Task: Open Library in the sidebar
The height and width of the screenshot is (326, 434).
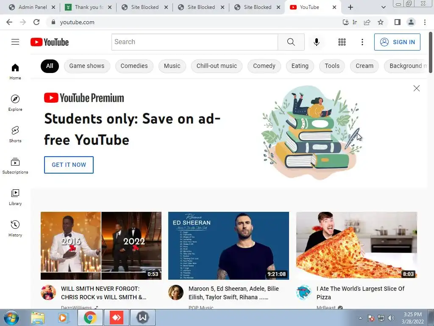Action: (x=15, y=197)
